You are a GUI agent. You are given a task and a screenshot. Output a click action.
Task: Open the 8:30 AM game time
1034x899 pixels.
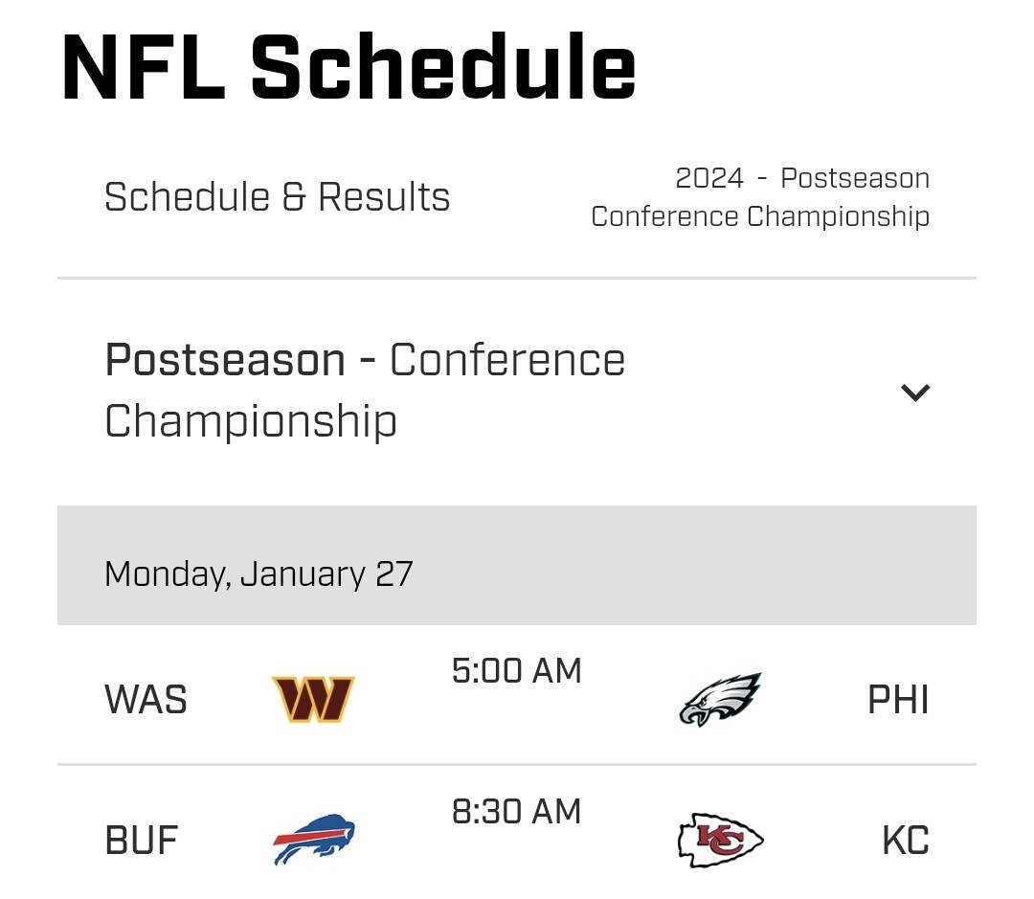pyautogui.click(x=516, y=812)
